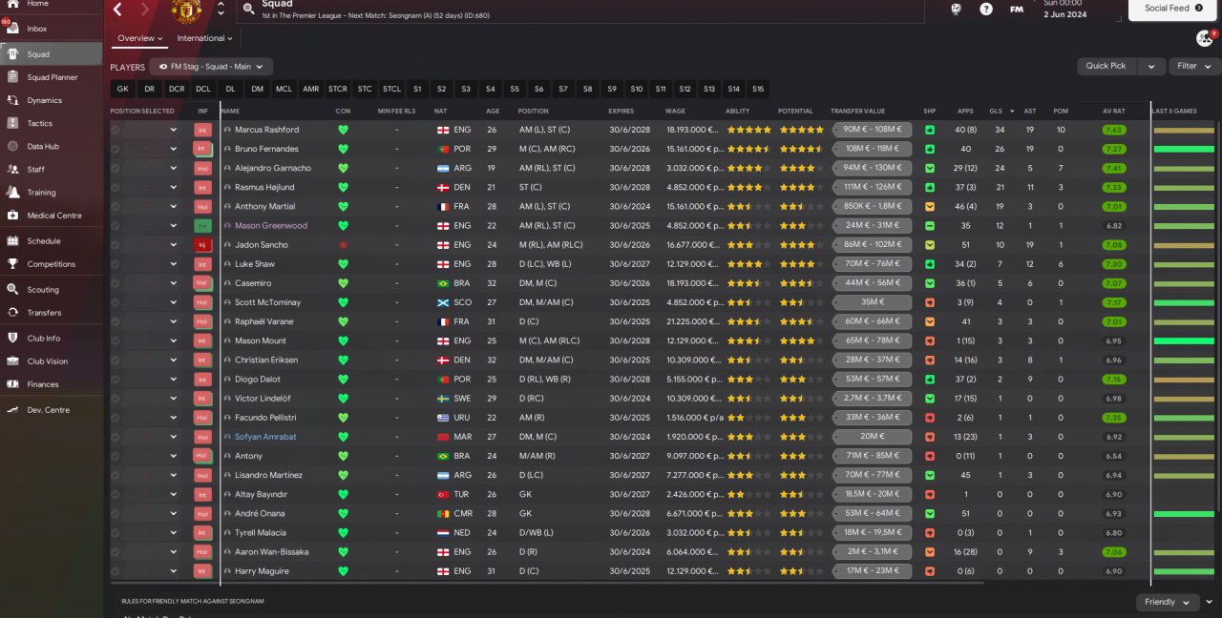
Task: Select the STCR position slot
Action: [x=338, y=89]
